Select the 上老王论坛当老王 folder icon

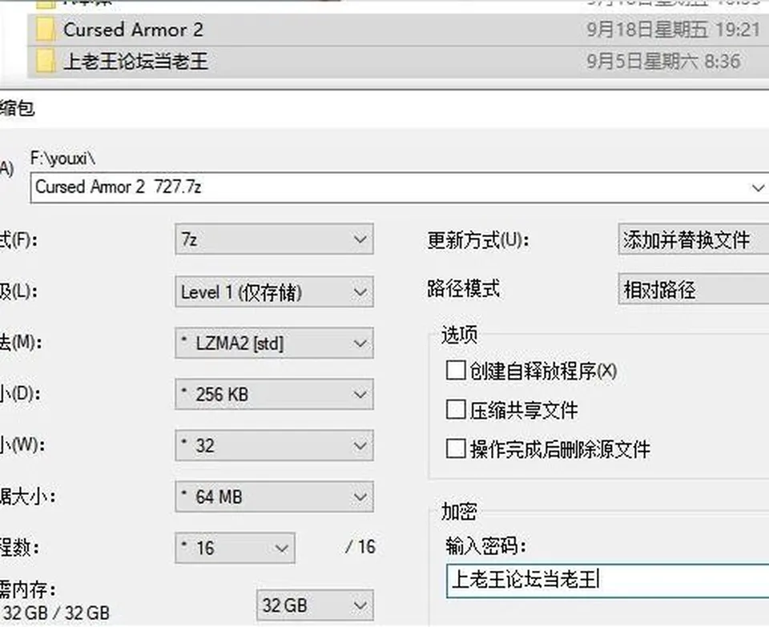pos(46,62)
